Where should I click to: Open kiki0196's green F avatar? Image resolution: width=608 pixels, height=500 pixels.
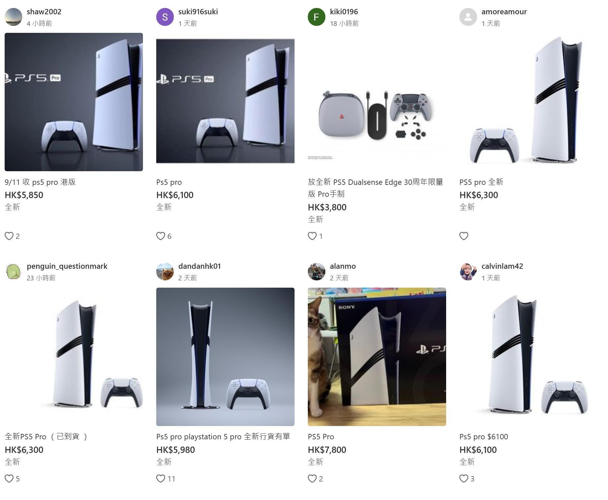click(x=316, y=17)
